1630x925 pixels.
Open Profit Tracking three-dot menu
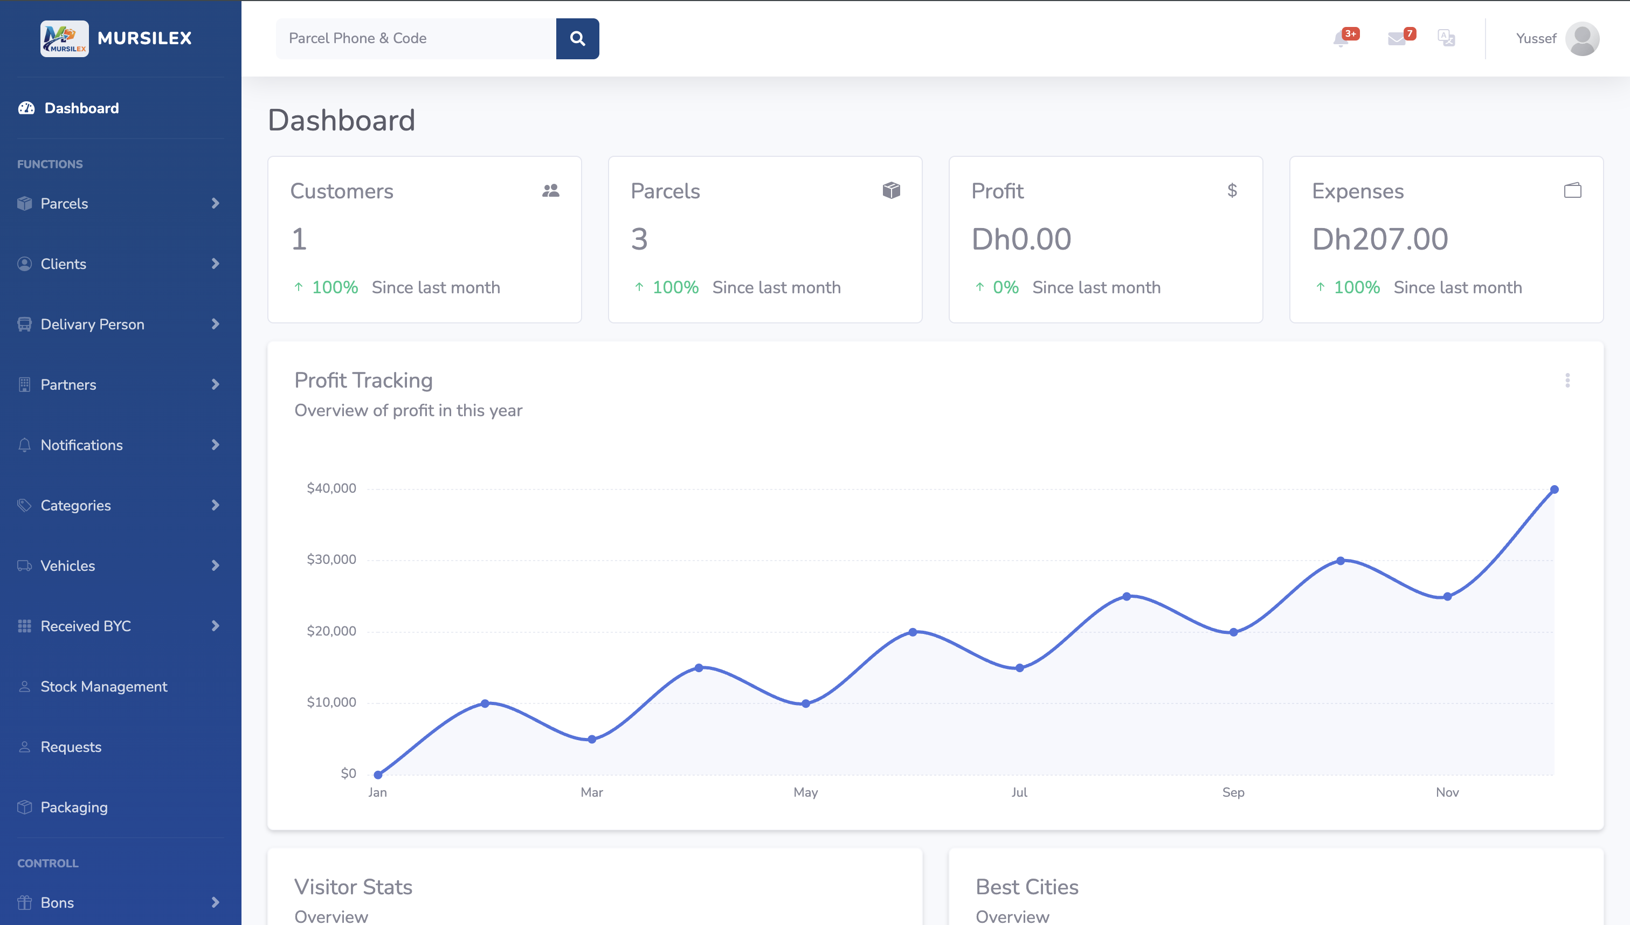coord(1568,381)
